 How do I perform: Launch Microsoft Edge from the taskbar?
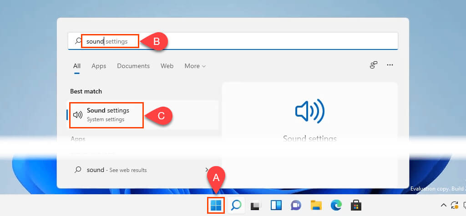pyautogui.click(x=336, y=205)
